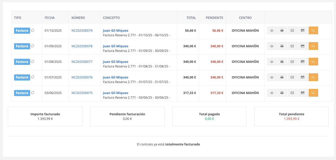Print invoice NC202500078
Image resolution: width=336 pixels, height=160 pixels.
[x=282, y=46]
